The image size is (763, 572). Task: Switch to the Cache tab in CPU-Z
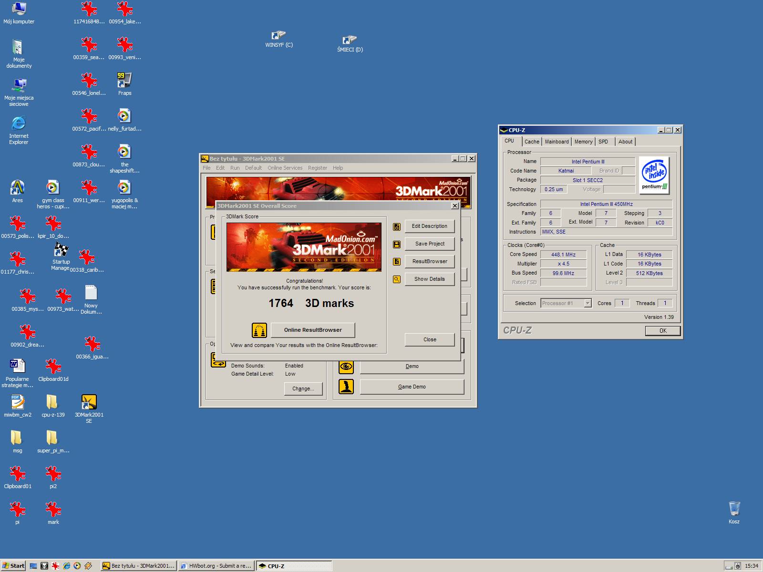pos(532,142)
